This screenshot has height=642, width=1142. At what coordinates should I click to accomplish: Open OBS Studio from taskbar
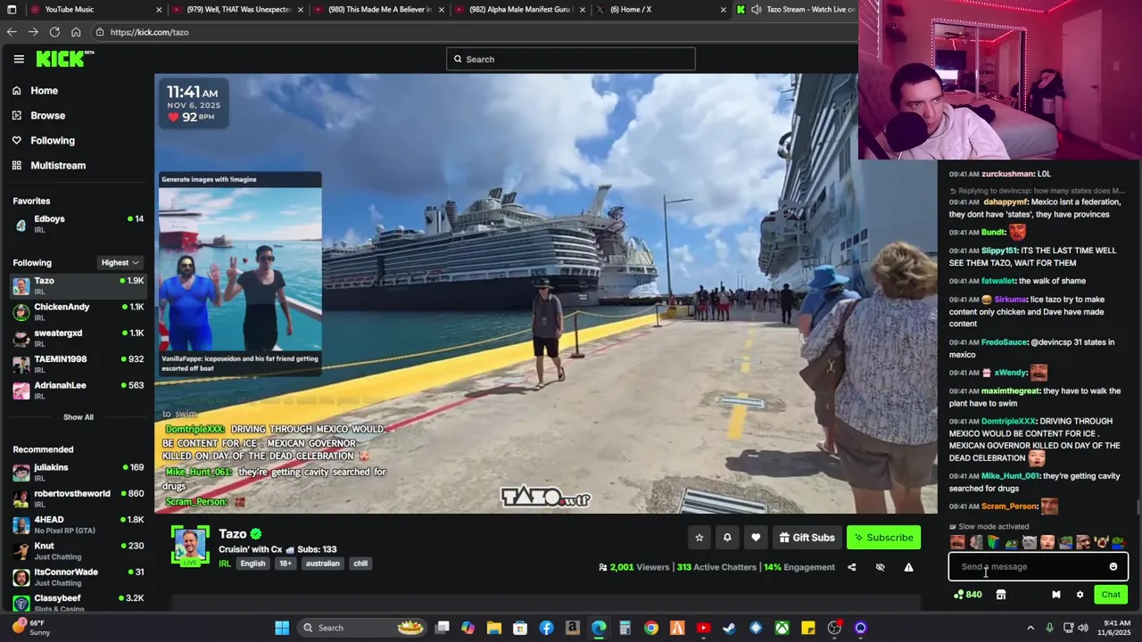coord(834,628)
